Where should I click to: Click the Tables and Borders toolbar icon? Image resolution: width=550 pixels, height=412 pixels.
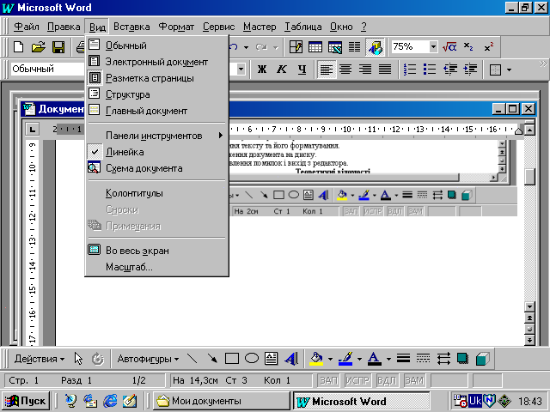tap(296, 47)
